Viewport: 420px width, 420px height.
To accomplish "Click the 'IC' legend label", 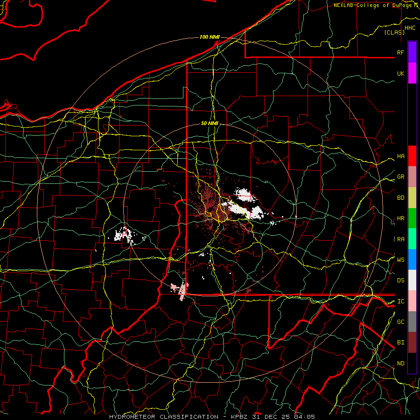I will [400, 301].
